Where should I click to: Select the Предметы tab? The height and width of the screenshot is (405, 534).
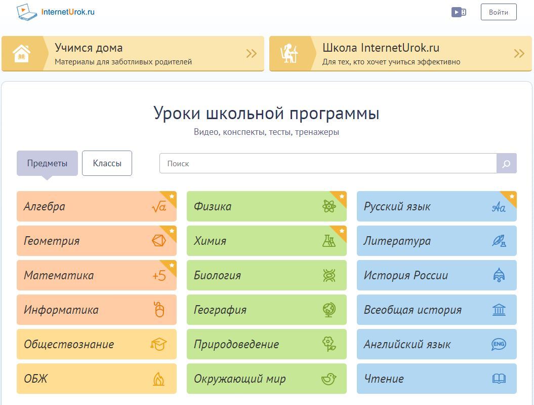47,163
